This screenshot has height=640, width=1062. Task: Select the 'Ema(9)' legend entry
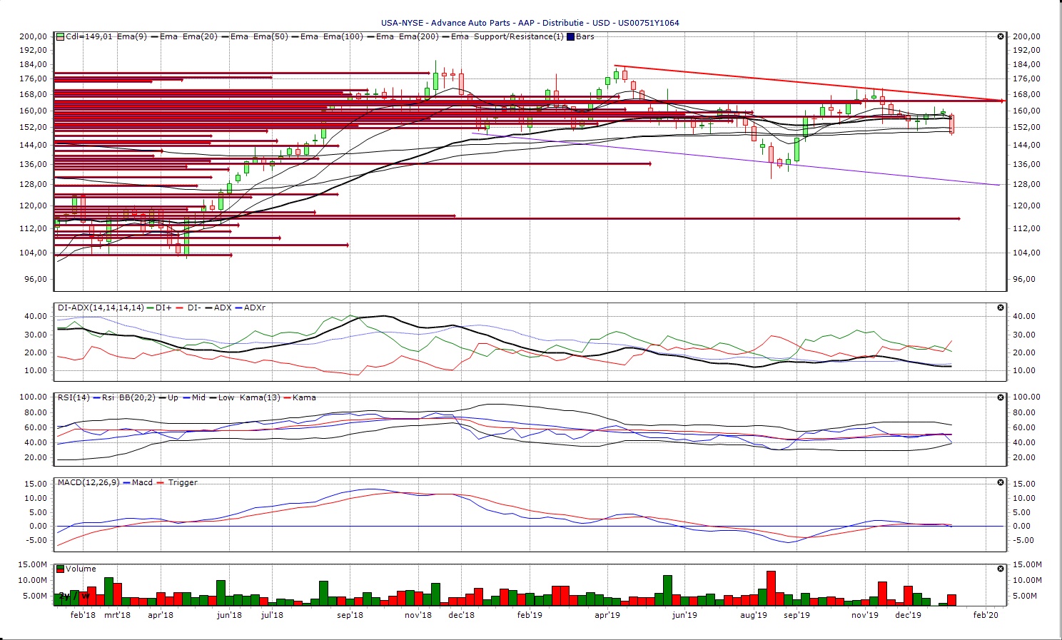coord(132,36)
